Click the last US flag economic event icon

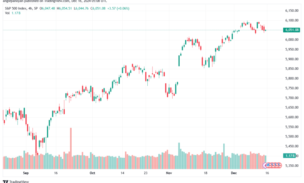(279, 165)
